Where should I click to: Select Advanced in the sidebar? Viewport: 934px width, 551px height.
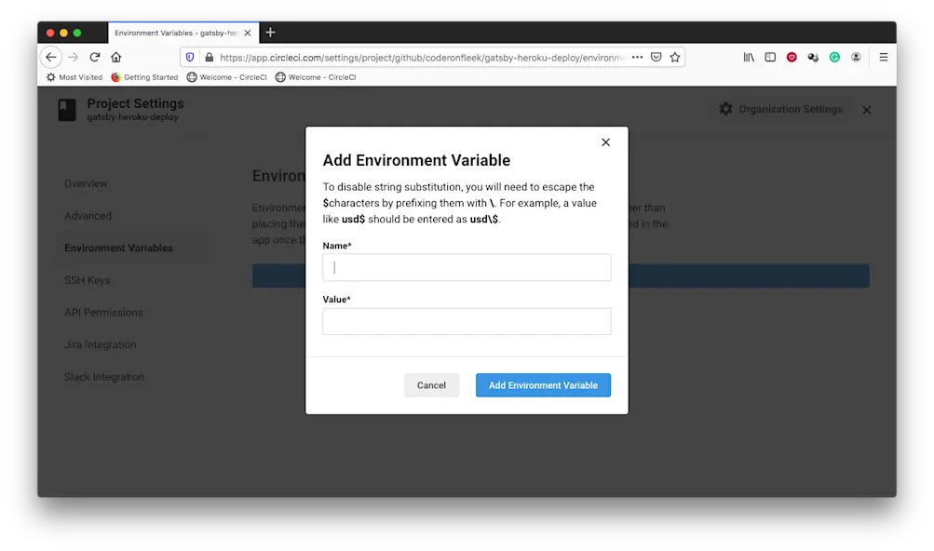[88, 216]
